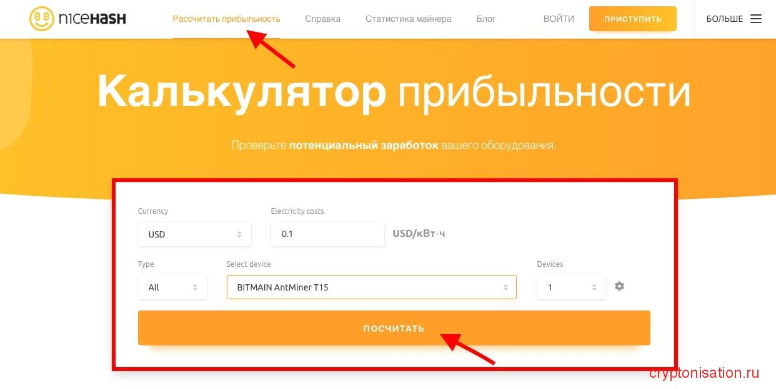Click the NiceHash smiley logo icon
This screenshot has width=776, height=389.
42,19
